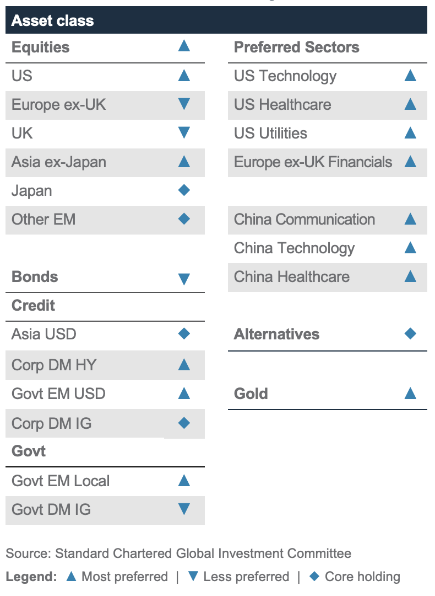Click the China Communication row label
The image size is (435, 596).
[304, 219]
